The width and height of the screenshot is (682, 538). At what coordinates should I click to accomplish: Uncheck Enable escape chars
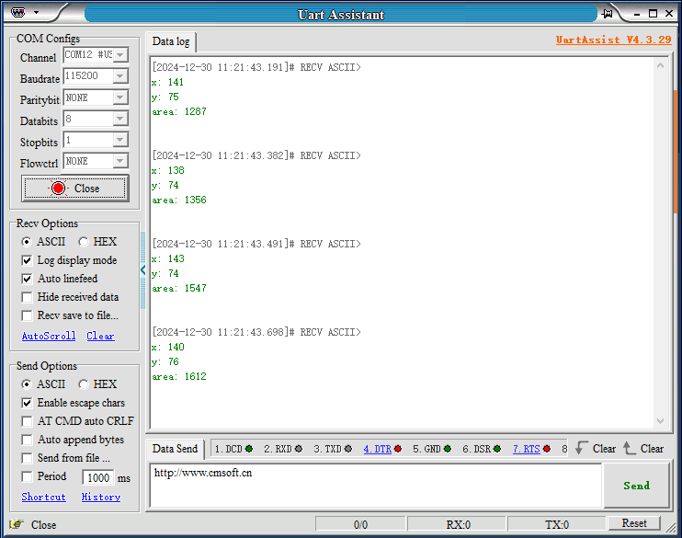point(27,403)
